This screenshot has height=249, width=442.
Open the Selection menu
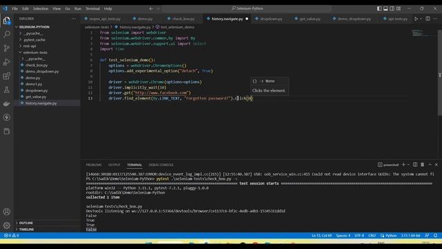click(x=41, y=8)
